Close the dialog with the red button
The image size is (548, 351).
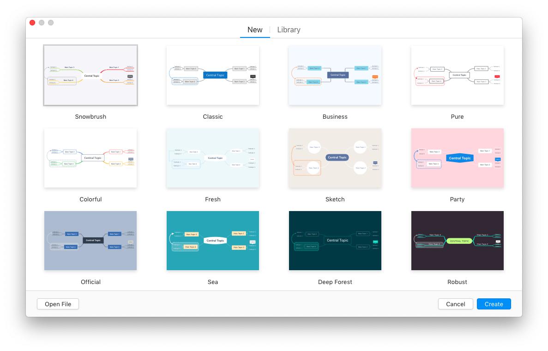(32, 23)
